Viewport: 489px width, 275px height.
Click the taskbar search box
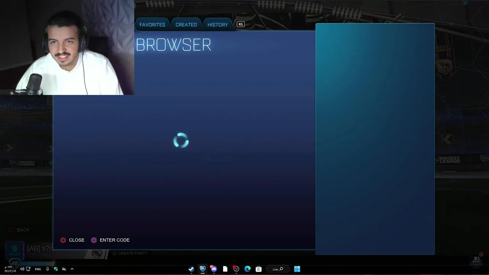click(x=278, y=269)
